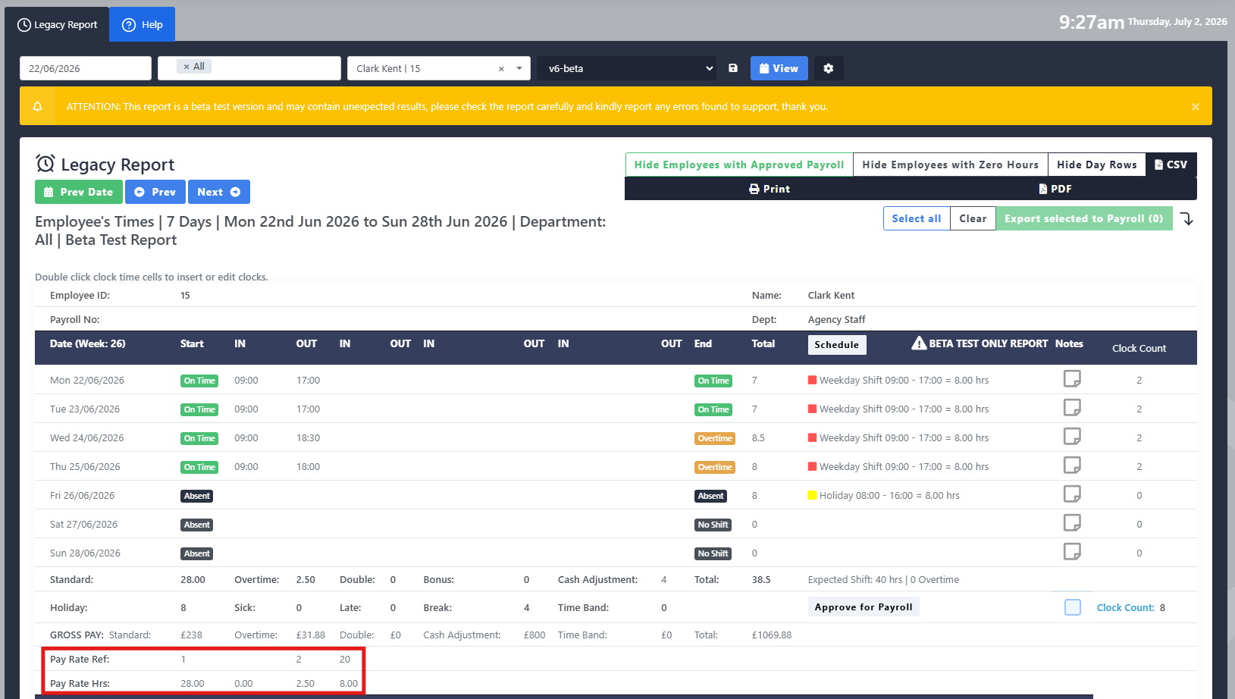1235x699 pixels.
Task: Dismiss the yellow attention banner
Action: (1196, 107)
